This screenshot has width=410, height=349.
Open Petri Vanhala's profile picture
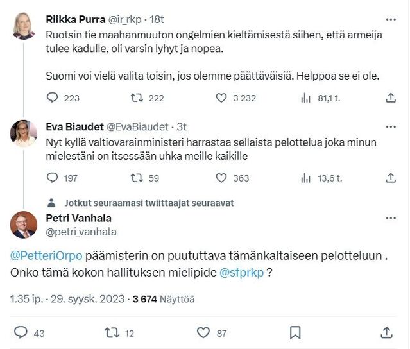[24, 225]
